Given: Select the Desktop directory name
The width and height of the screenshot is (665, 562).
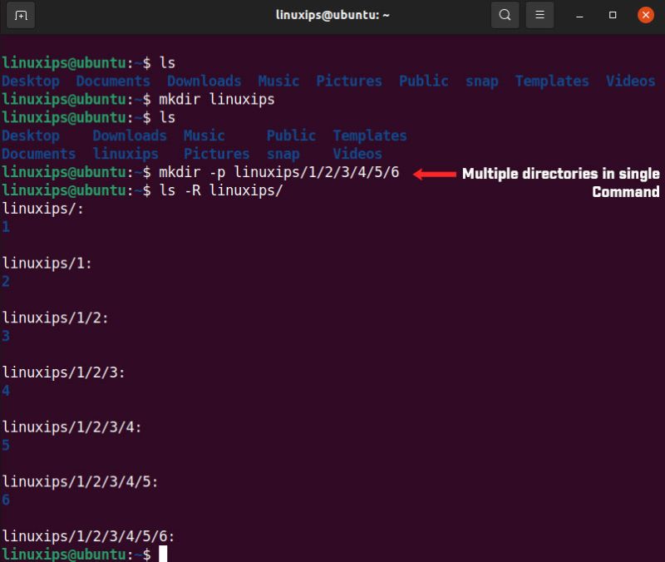Looking at the screenshot, I should tap(31, 81).
